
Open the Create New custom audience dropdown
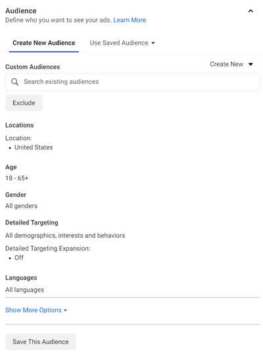click(231, 64)
